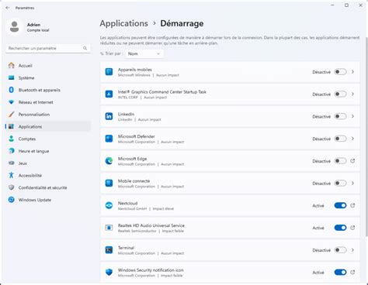Click the Mobile connecté app icon
The height and width of the screenshot is (285, 368).
point(109,183)
